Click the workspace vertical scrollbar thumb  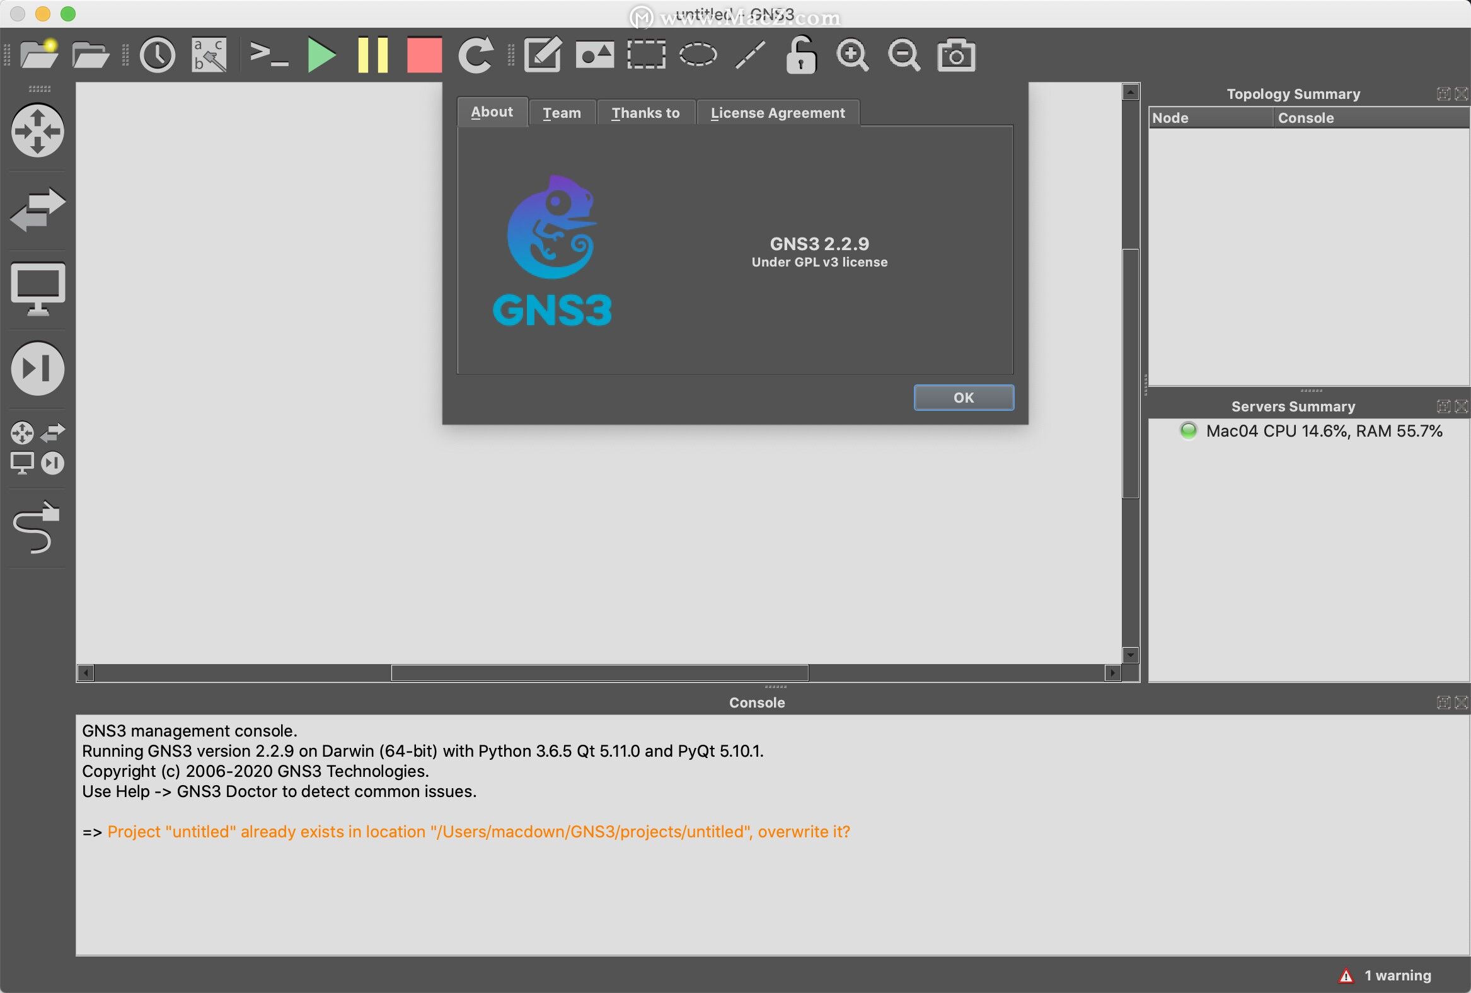click(1131, 374)
